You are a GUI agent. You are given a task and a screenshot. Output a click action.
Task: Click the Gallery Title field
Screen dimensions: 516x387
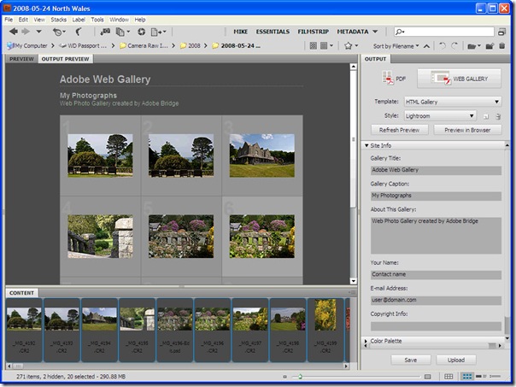point(436,170)
